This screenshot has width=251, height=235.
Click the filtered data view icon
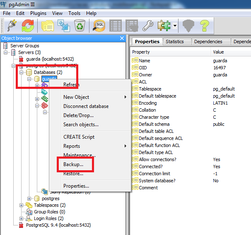coord(132,26)
